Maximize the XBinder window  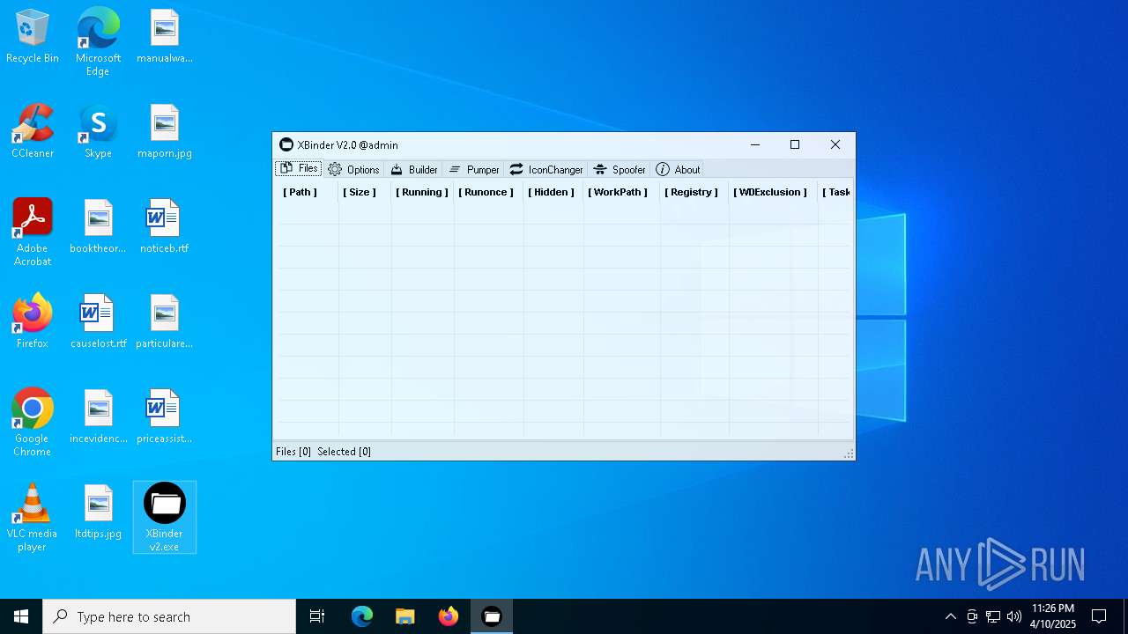point(795,144)
